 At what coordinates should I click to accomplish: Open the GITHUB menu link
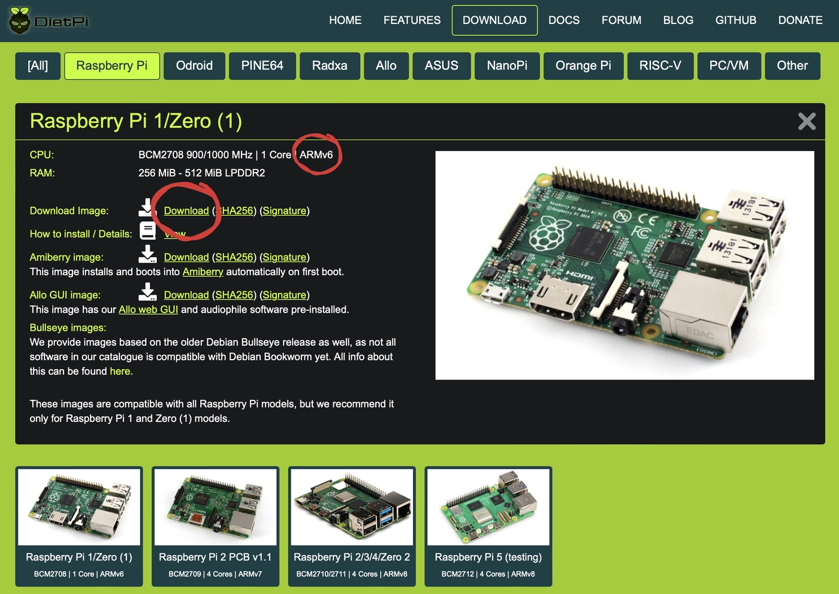click(735, 20)
